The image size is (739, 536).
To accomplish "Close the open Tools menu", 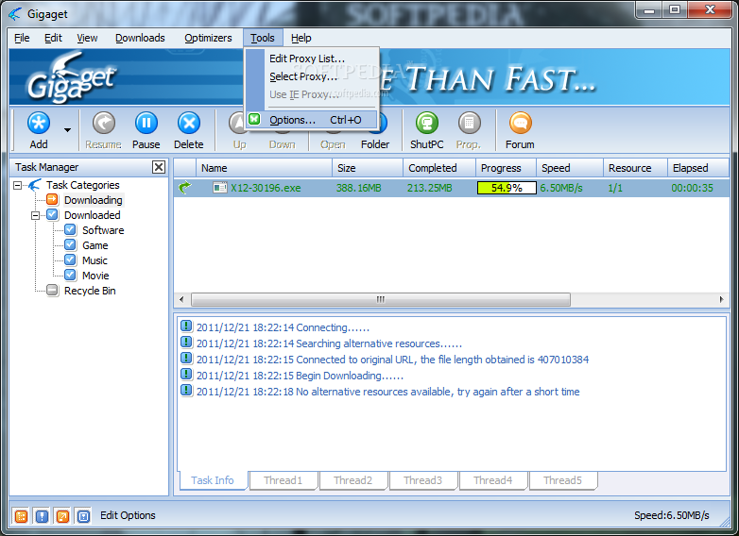I will click(263, 38).
